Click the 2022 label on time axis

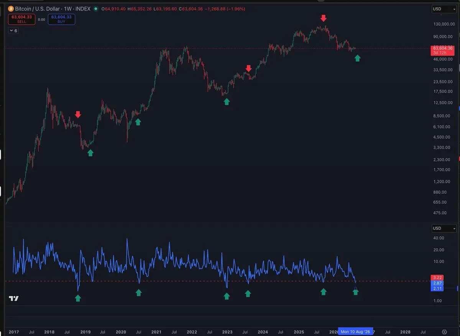coord(192,332)
